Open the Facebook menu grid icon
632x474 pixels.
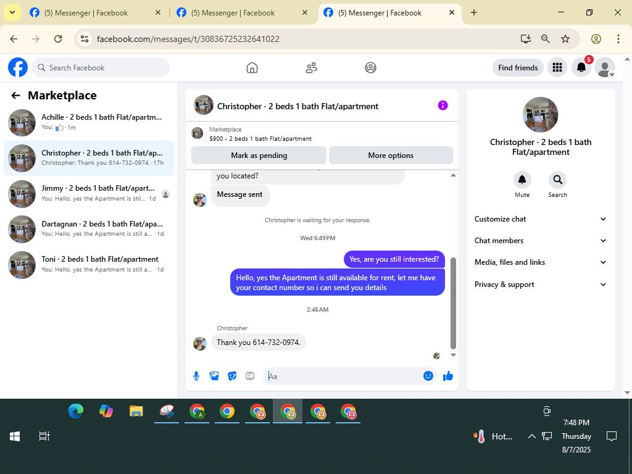[x=557, y=67]
